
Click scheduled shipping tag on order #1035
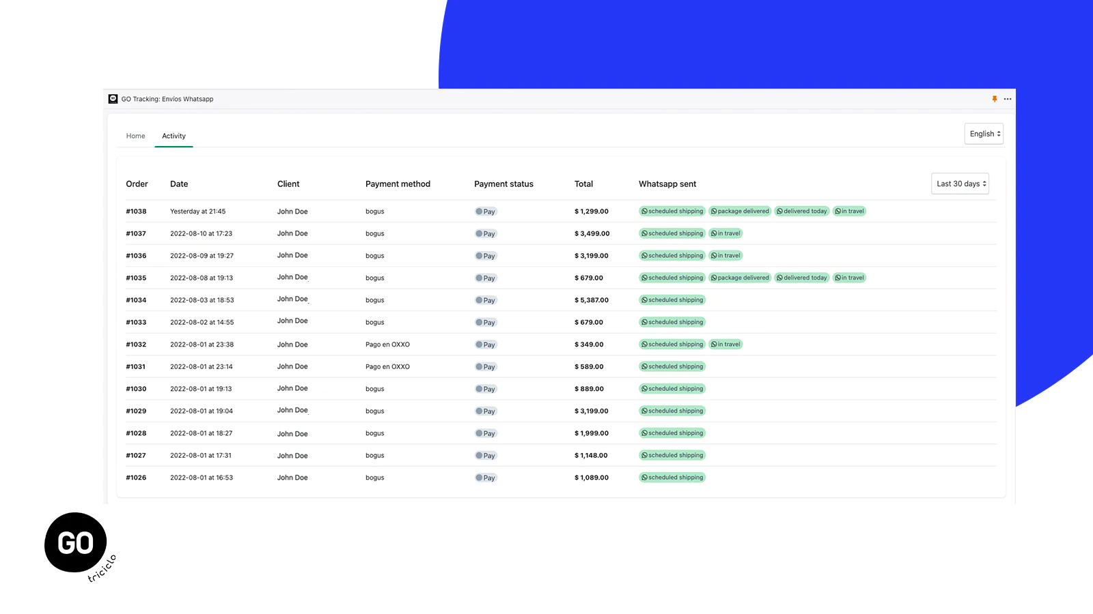pyautogui.click(x=672, y=278)
